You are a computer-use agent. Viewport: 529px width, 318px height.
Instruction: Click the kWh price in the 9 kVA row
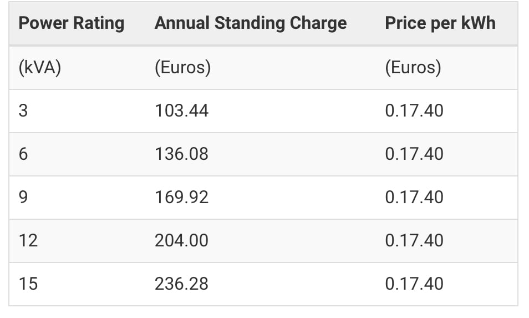[414, 198]
